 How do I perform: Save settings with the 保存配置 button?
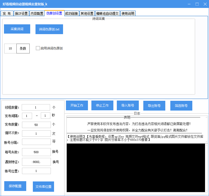15,186
